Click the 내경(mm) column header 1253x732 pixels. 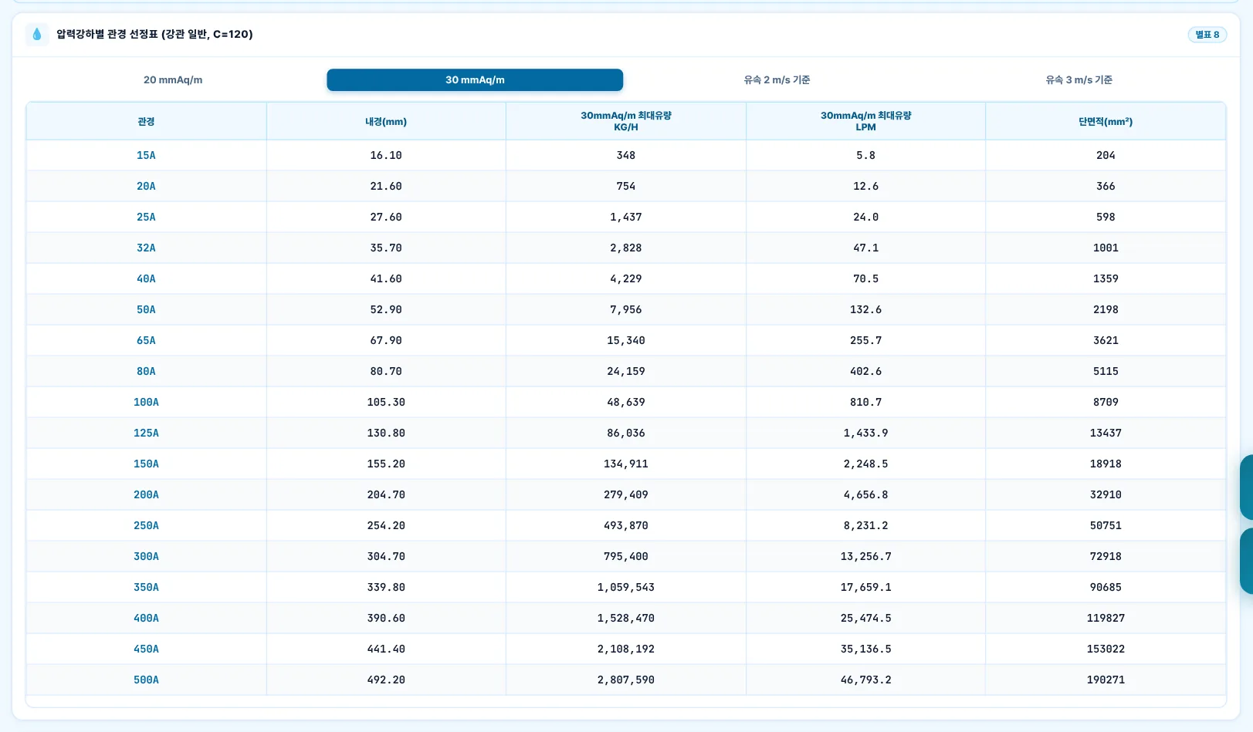coord(386,122)
